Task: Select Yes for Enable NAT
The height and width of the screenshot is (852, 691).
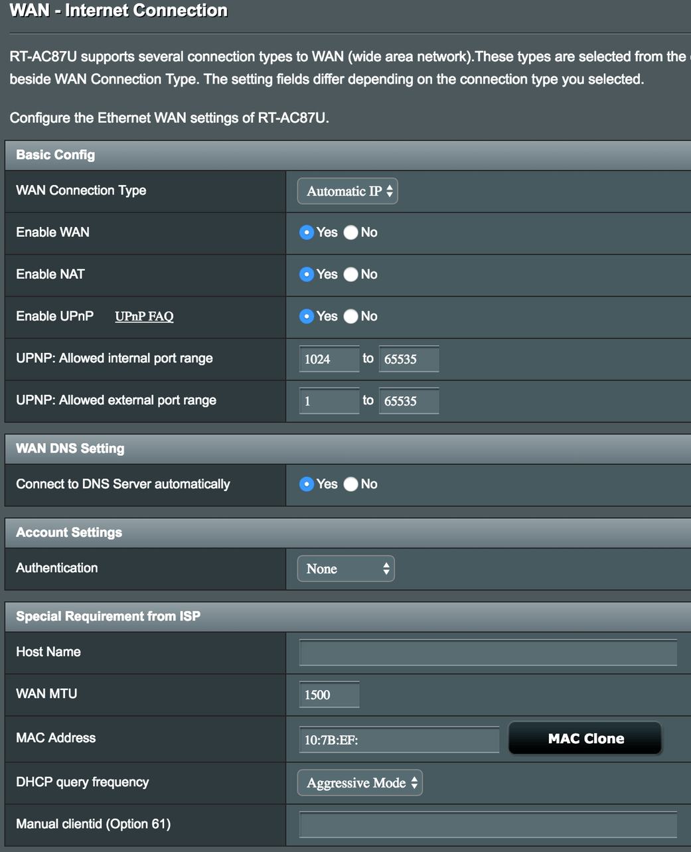Action: [x=307, y=274]
